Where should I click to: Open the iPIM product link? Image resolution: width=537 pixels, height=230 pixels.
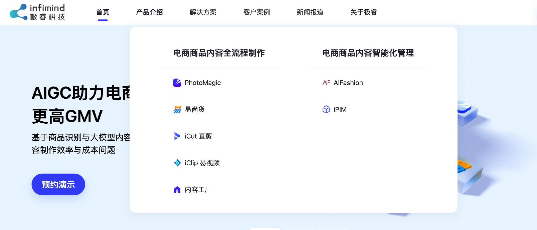tap(340, 109)
